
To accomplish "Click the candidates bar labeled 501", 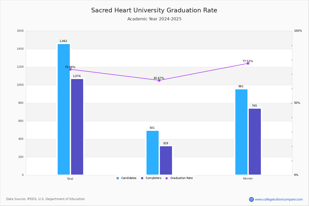I will point(152,153).
